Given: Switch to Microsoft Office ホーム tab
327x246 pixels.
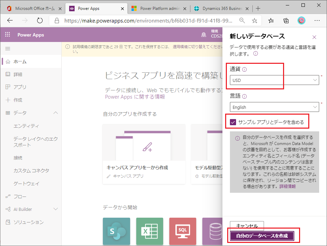Looking at the screenshot, I should point(34,9).
